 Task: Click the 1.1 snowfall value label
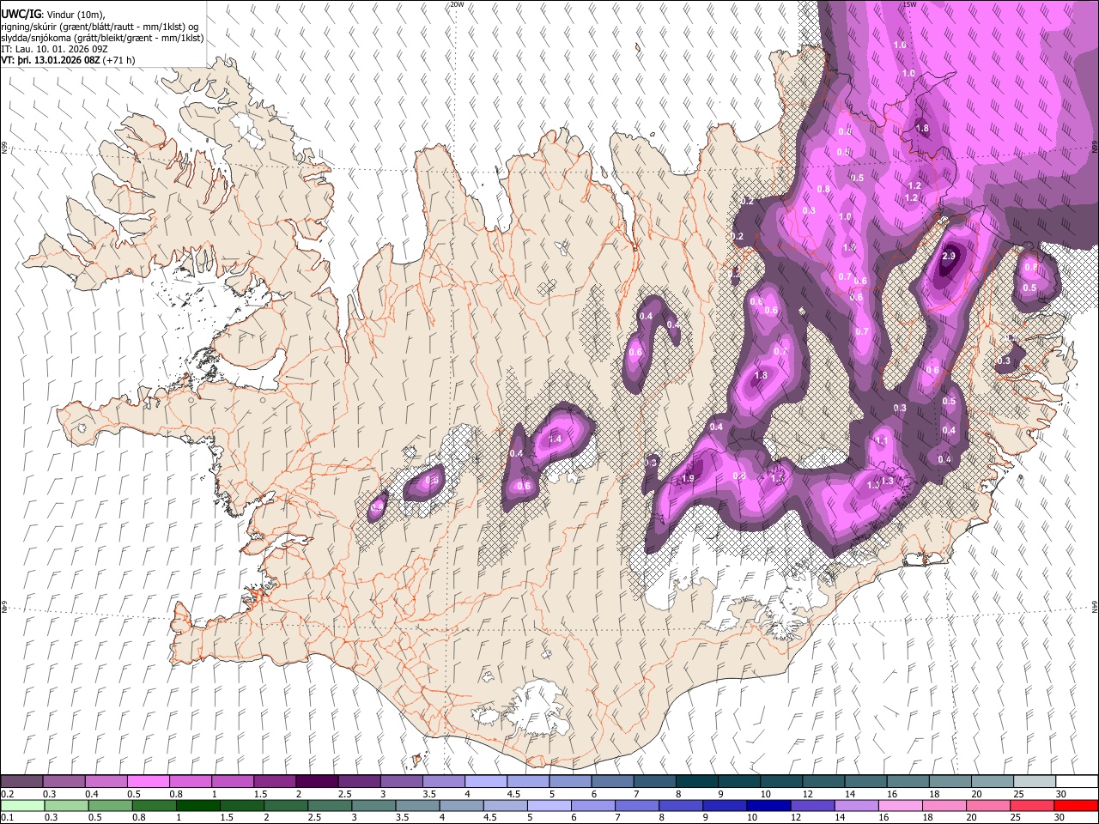[x=881, y=440]
